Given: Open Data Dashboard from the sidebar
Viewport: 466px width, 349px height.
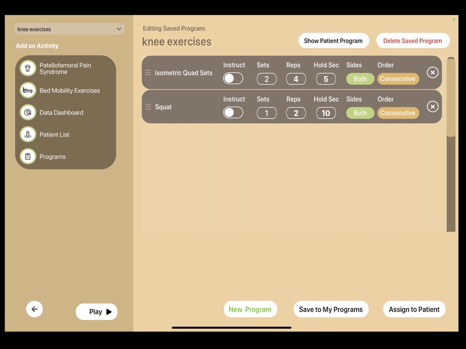Looking at the screenshot, I should (65, 113).
